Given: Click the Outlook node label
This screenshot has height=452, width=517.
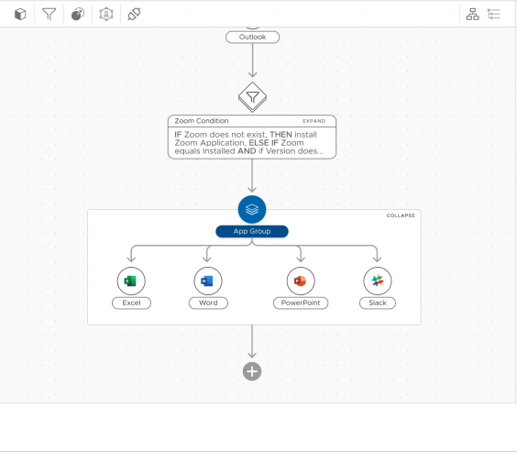Looking at the screenshot, I should [x=253, y=37].
